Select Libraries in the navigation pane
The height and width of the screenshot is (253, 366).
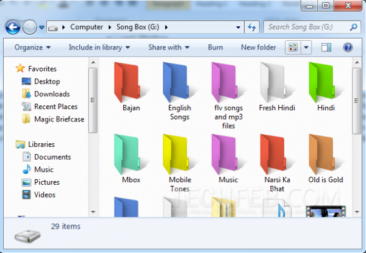click(35, 144)
